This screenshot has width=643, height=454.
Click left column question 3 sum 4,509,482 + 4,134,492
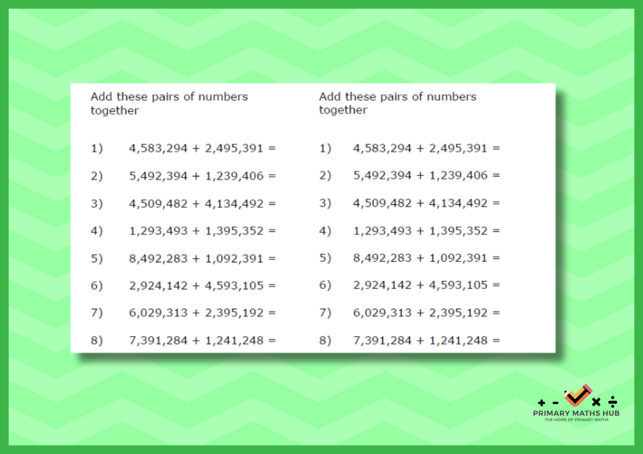pyautogui.click(x=202, y=203)
